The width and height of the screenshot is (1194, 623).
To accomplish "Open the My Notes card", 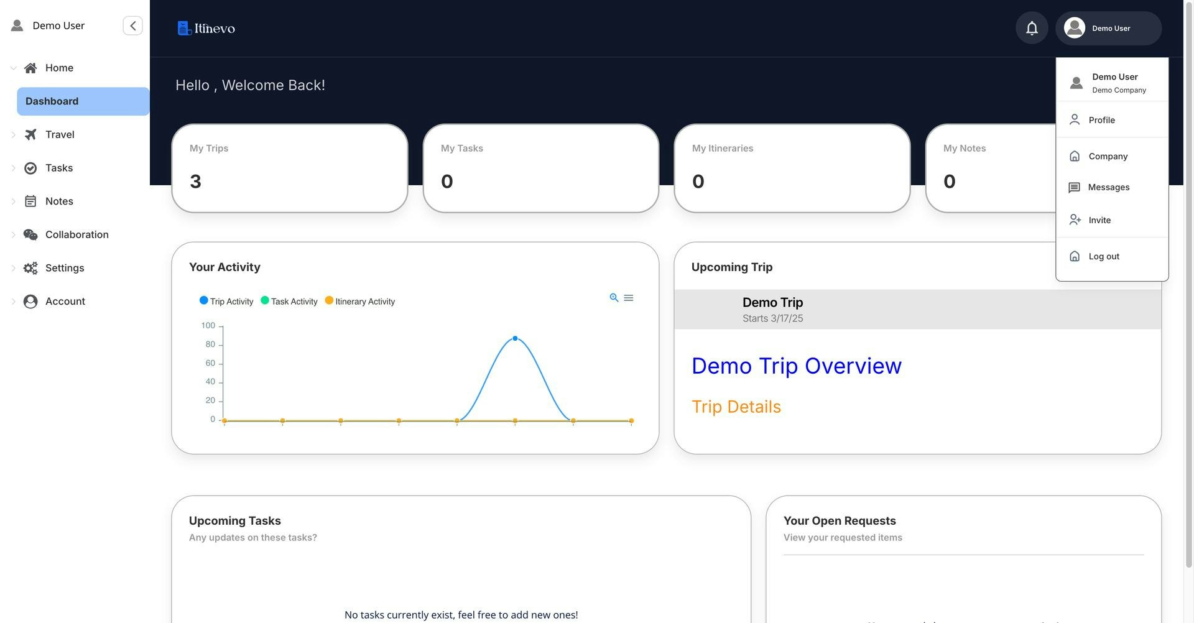I will [x=990, y=168].
